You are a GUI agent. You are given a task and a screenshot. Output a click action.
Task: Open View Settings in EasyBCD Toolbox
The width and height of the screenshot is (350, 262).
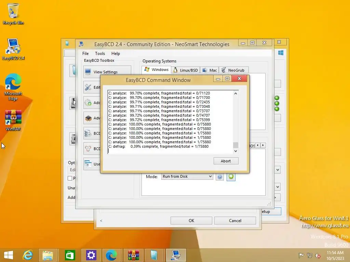click(107, 72)
